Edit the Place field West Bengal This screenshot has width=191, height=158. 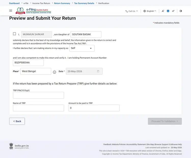(x=36, y=71)
